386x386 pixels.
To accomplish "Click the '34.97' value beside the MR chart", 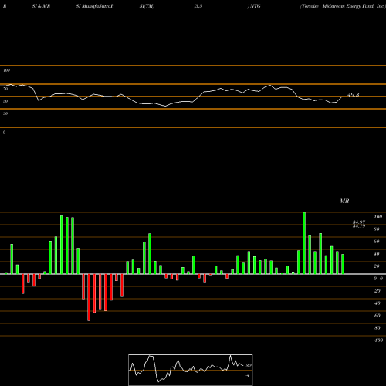I will point(359,222).
